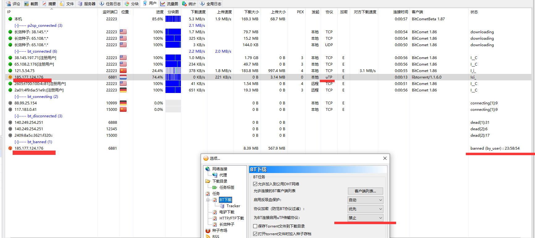The height and width of the screenshot is (238, 535).
Task: Click the 种子市场 magnet icon
Action: (208, 231)
